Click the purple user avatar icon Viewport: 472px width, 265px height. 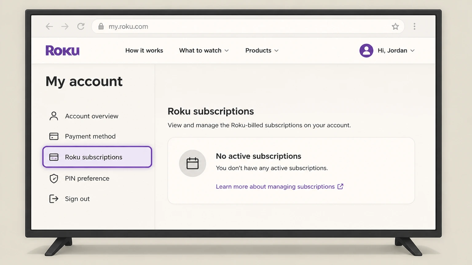[366, 51]
